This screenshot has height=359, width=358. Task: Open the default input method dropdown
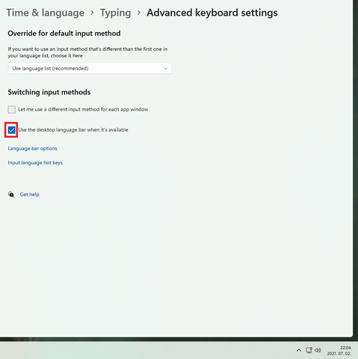point(90,68)
